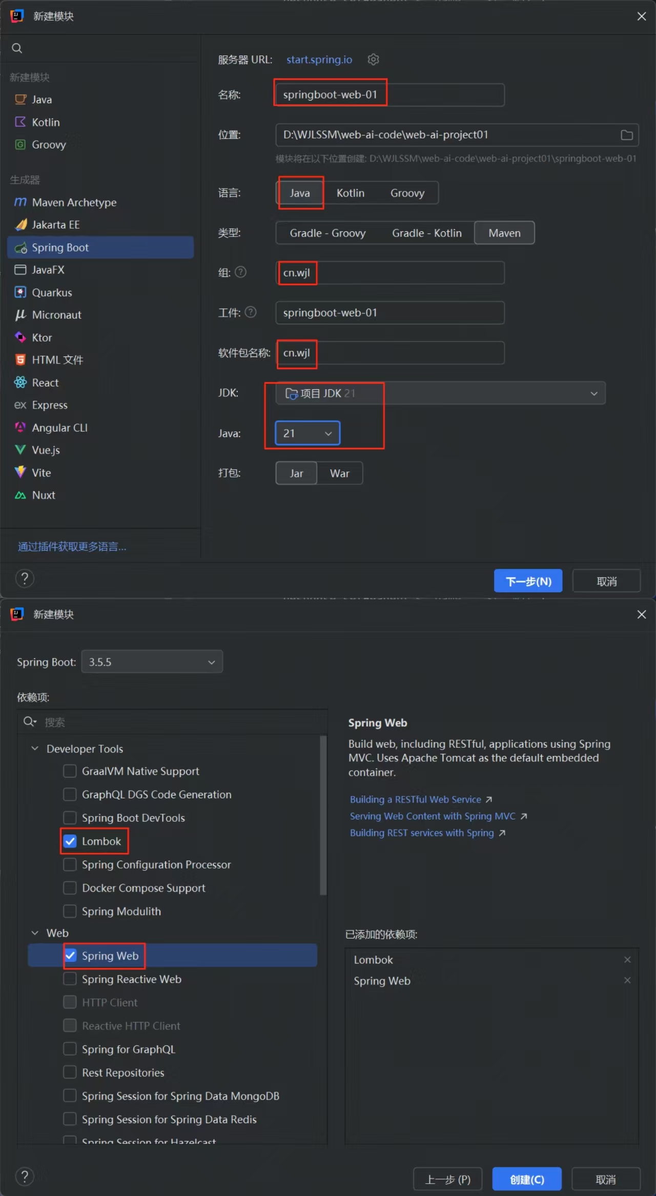Focus the dependency 搜索 search field
656x1196 pixels.
(x=172, y=722)
